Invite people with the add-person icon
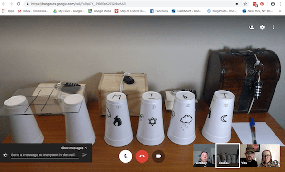 251,27
